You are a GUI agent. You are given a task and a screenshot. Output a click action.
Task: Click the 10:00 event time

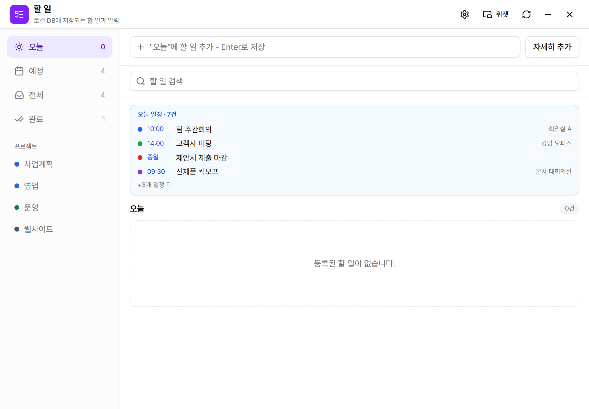tap(155, 129)
